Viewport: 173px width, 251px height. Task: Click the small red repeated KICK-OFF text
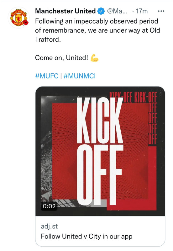point(133,97)
